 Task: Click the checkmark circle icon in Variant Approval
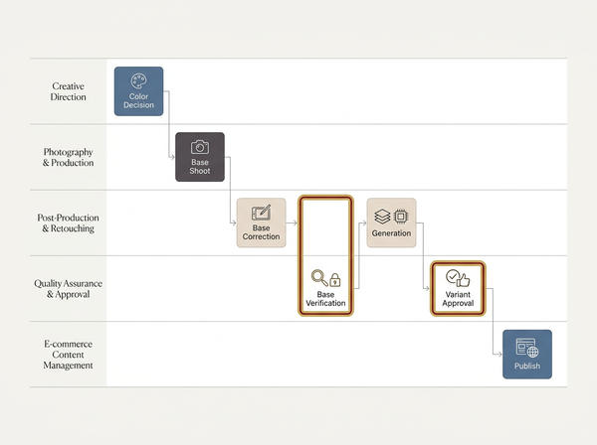(453, 276)
